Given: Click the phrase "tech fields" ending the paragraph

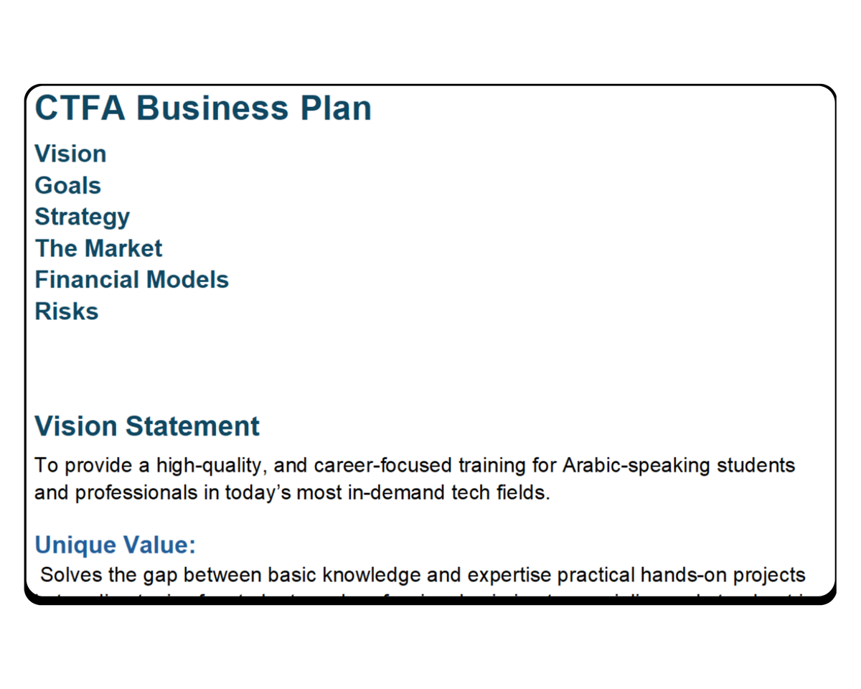Looking at the screenshot, I should [514, 495].
